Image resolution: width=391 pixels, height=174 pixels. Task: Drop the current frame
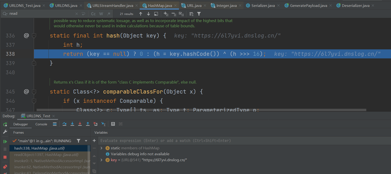[x=95, y=124]
